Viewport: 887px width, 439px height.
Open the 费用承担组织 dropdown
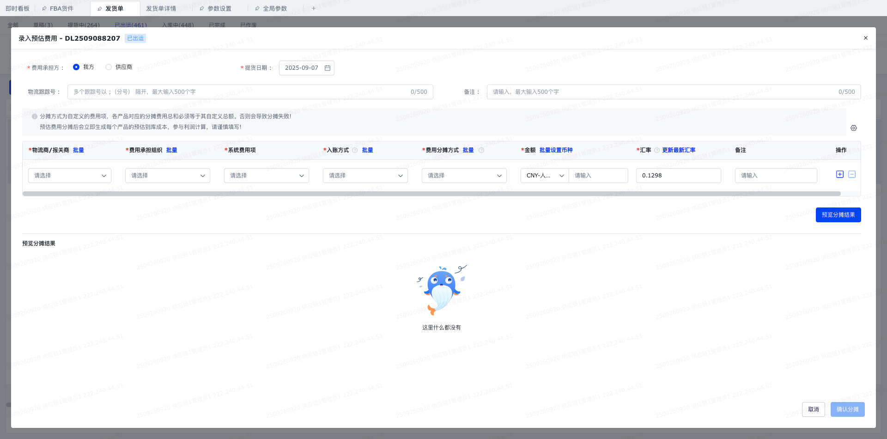tap(168, 176)
